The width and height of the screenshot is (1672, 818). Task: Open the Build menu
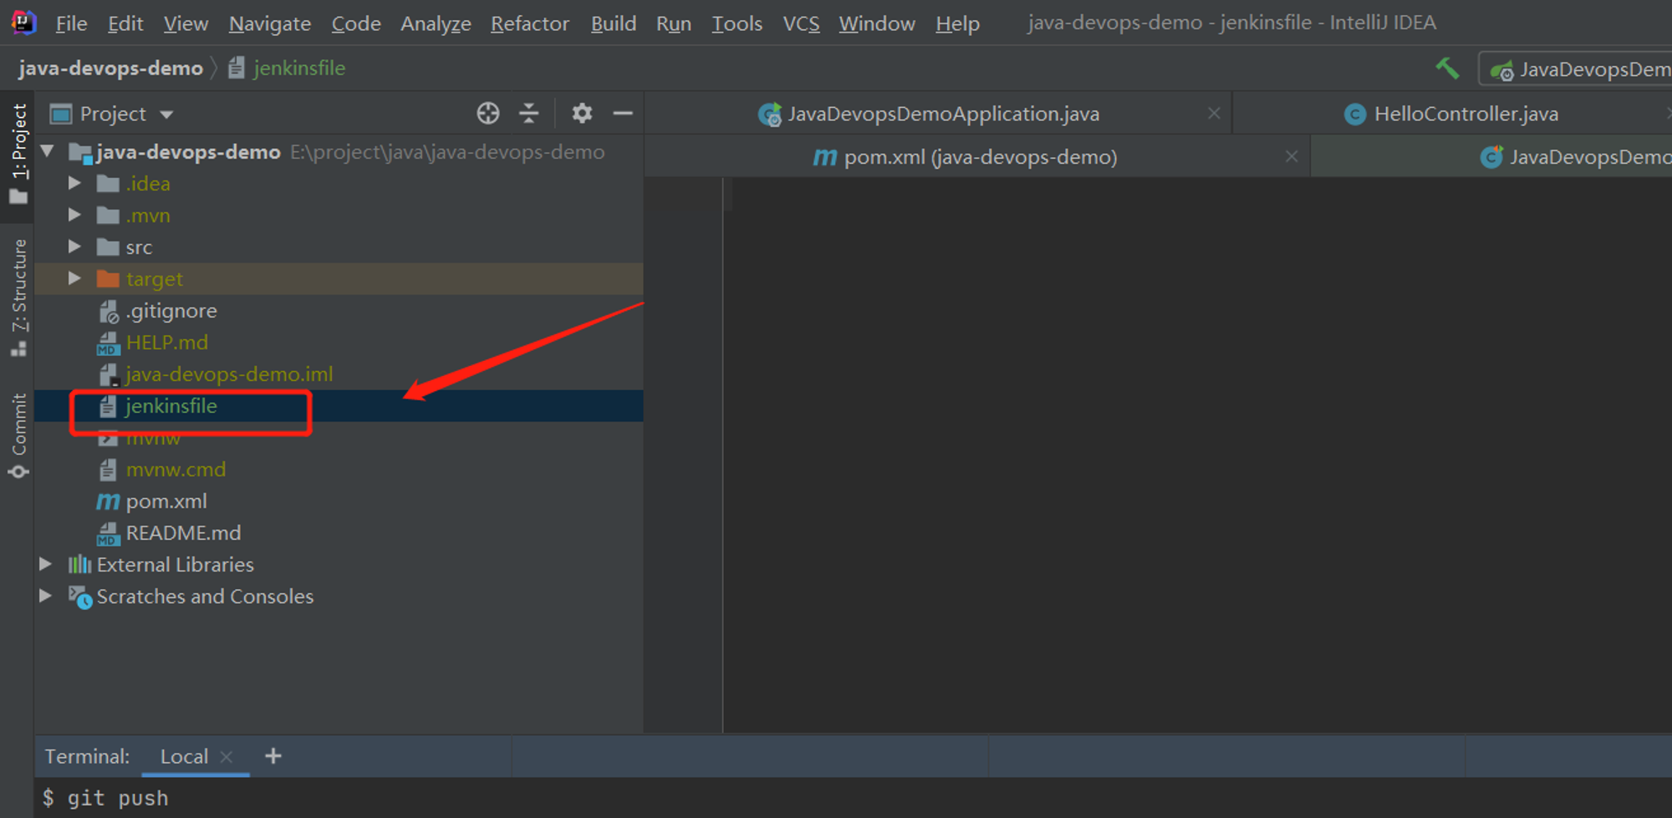[x=614, y=23]
